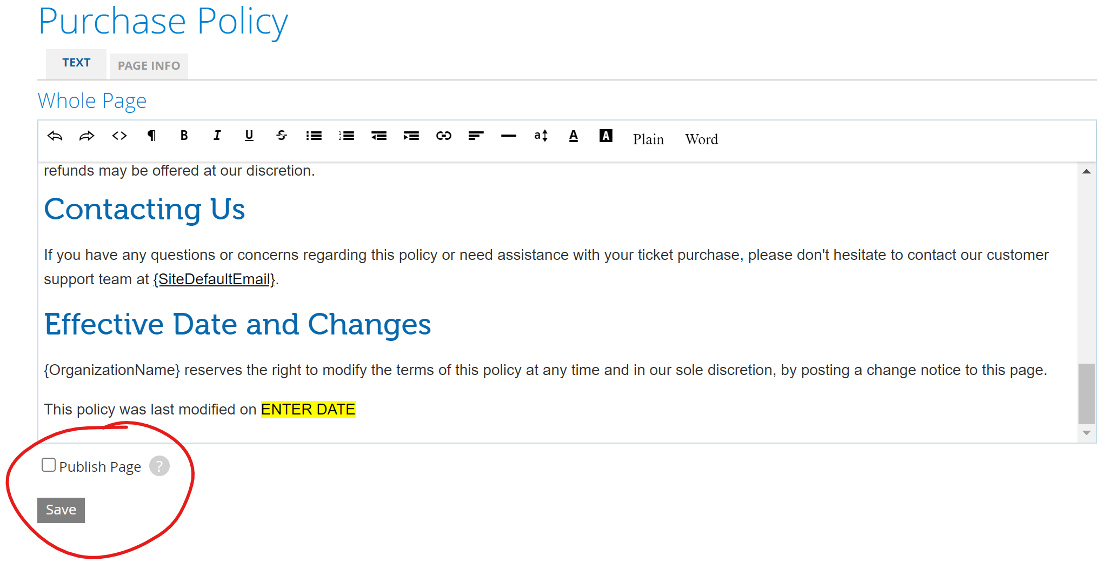Click the Word paste option
This screenshot has width=1105, height=562.
(702, 139)
